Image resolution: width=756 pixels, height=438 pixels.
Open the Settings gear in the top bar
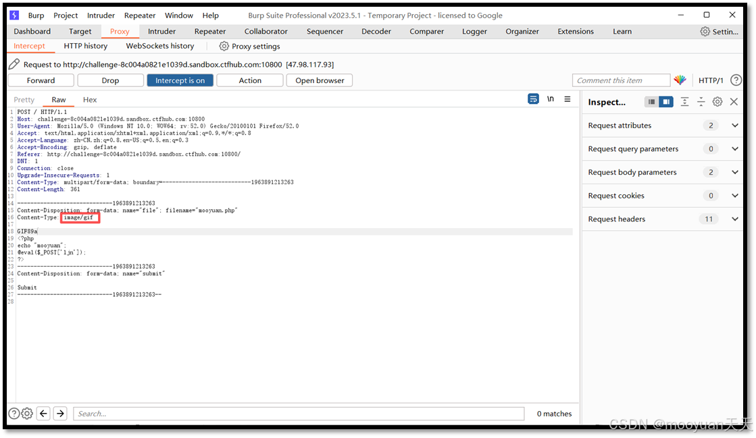coord(705,31)
